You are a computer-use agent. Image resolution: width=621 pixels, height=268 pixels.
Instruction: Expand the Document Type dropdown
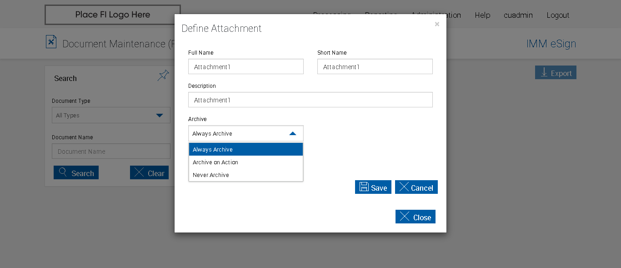[159, 116]
